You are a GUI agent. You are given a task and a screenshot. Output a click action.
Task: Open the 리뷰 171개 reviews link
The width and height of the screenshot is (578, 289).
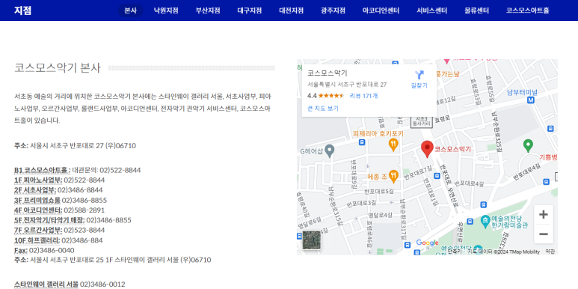(x=363, y=96)
